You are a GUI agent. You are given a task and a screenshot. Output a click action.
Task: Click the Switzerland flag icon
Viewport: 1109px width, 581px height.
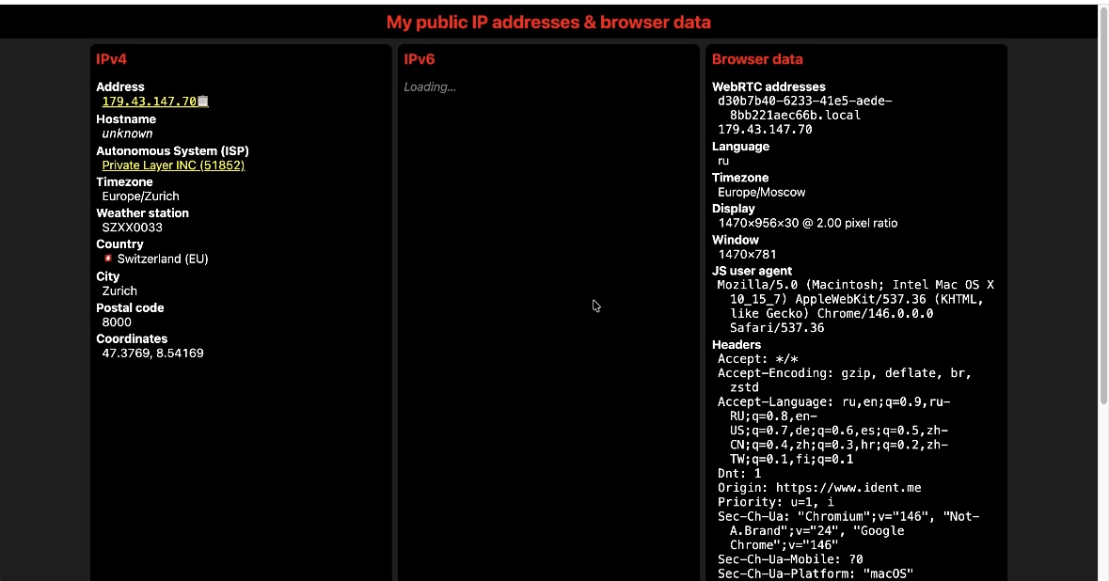[108, 259]
